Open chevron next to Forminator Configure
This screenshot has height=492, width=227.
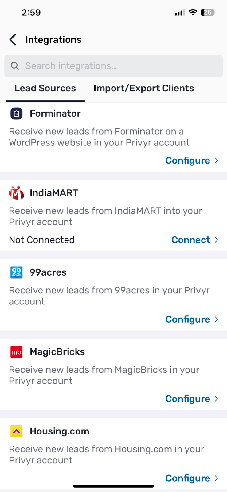pyautogui.click(x=217, y=161)
